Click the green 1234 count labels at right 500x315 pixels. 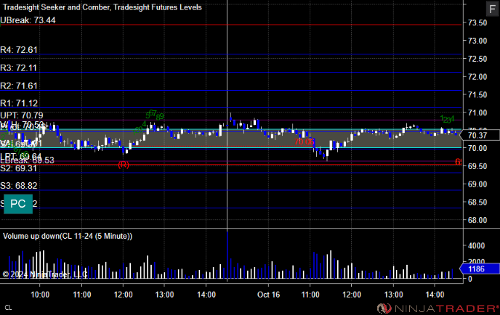448,120
